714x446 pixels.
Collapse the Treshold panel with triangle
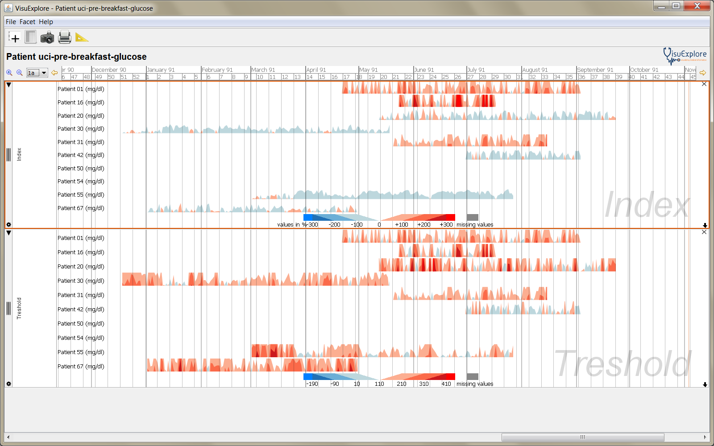coord(8,233)
